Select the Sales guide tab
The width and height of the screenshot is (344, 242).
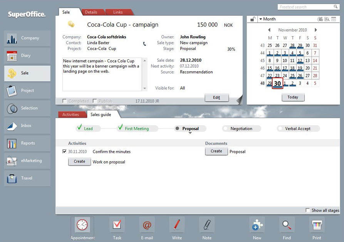(101, 114)
